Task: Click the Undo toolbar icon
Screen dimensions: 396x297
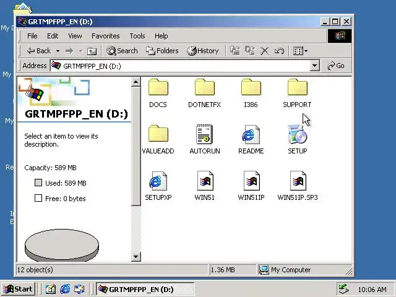Action: tap(279, 51)
